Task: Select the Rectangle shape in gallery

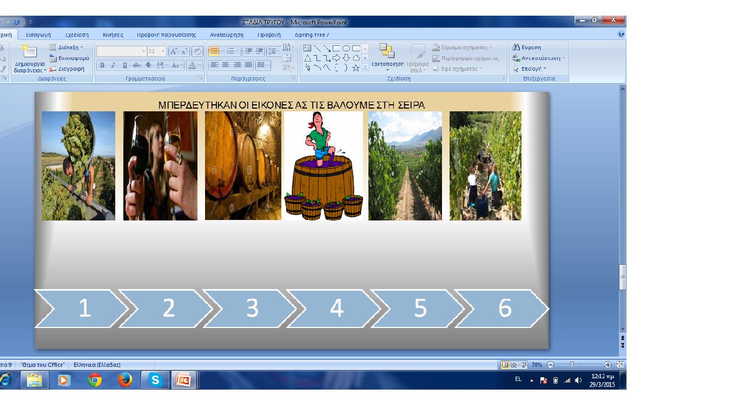Action: pos(336,48)
